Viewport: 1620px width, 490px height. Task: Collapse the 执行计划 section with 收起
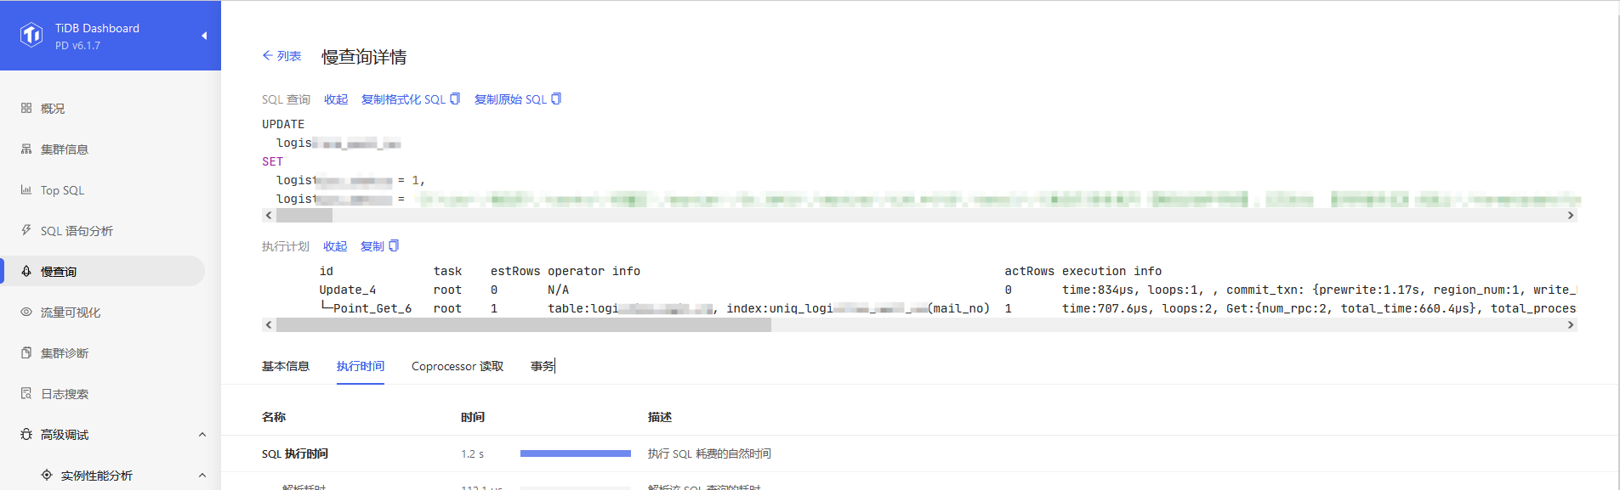(335, 246)
